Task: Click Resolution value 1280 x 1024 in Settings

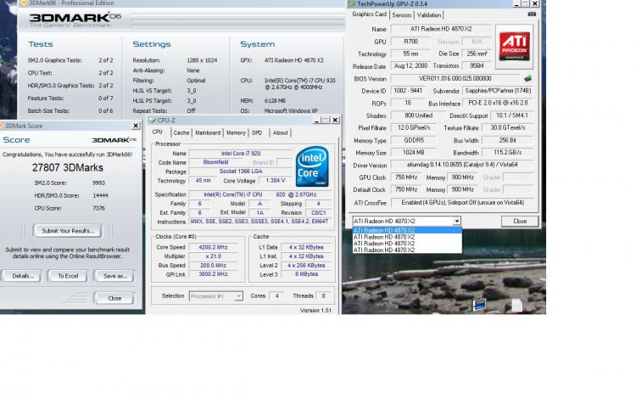Action: tap(202, 60)
